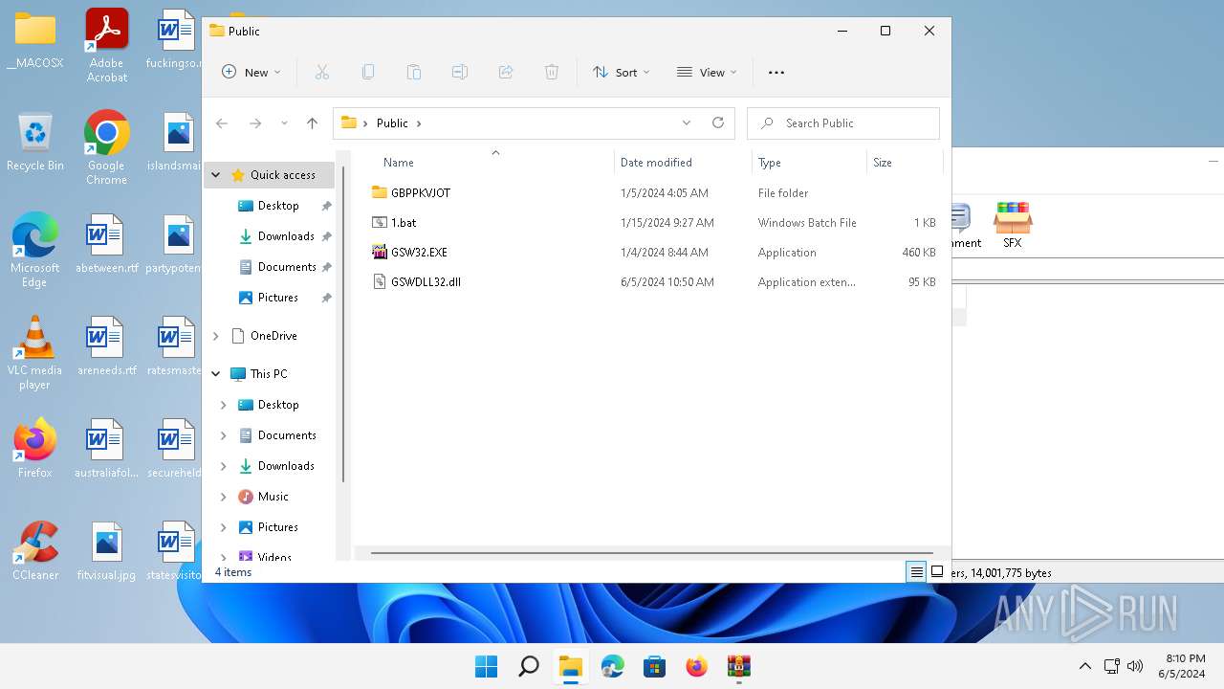1224x689 pixels.
Task: Open fitvisual.jpg on the desktop
Action: point(106,552)
